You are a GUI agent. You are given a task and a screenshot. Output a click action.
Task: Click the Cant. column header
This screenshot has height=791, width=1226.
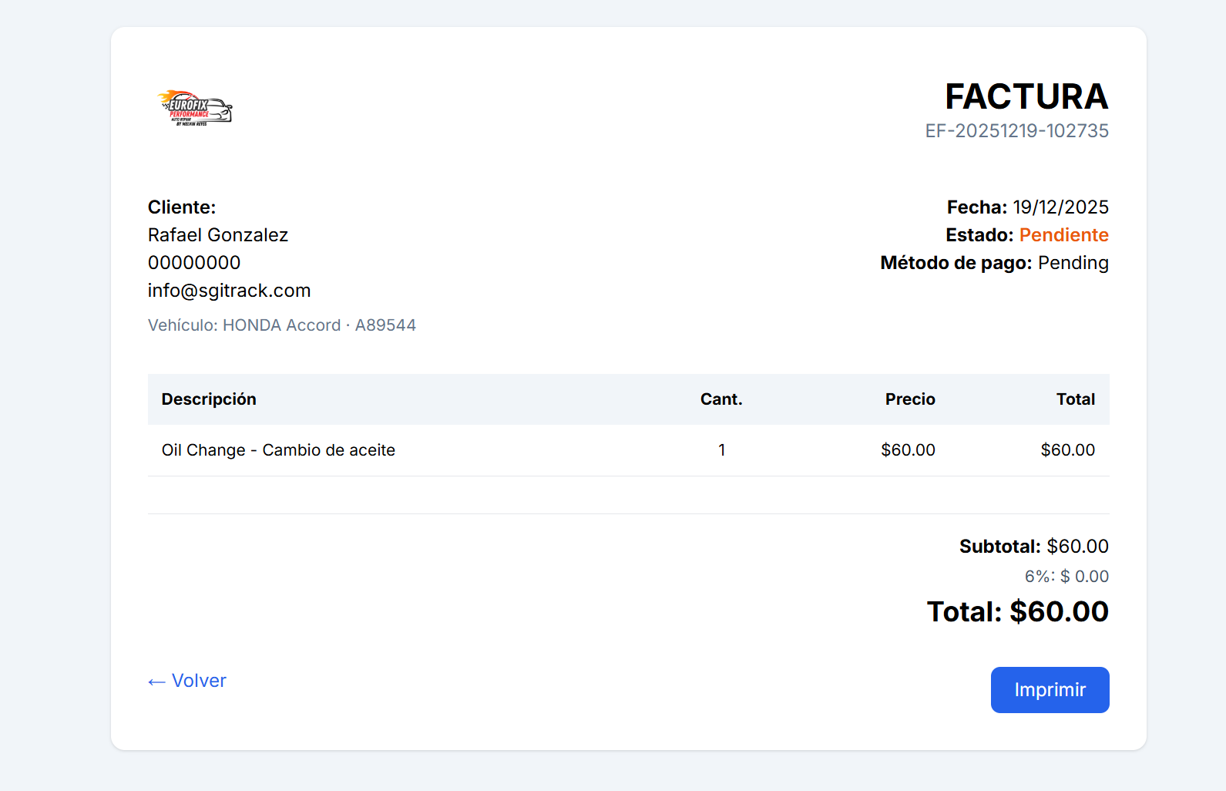click(721, 399)
